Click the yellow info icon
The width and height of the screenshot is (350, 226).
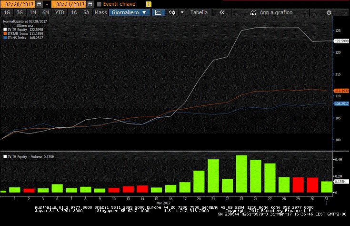tap(149, 4)
